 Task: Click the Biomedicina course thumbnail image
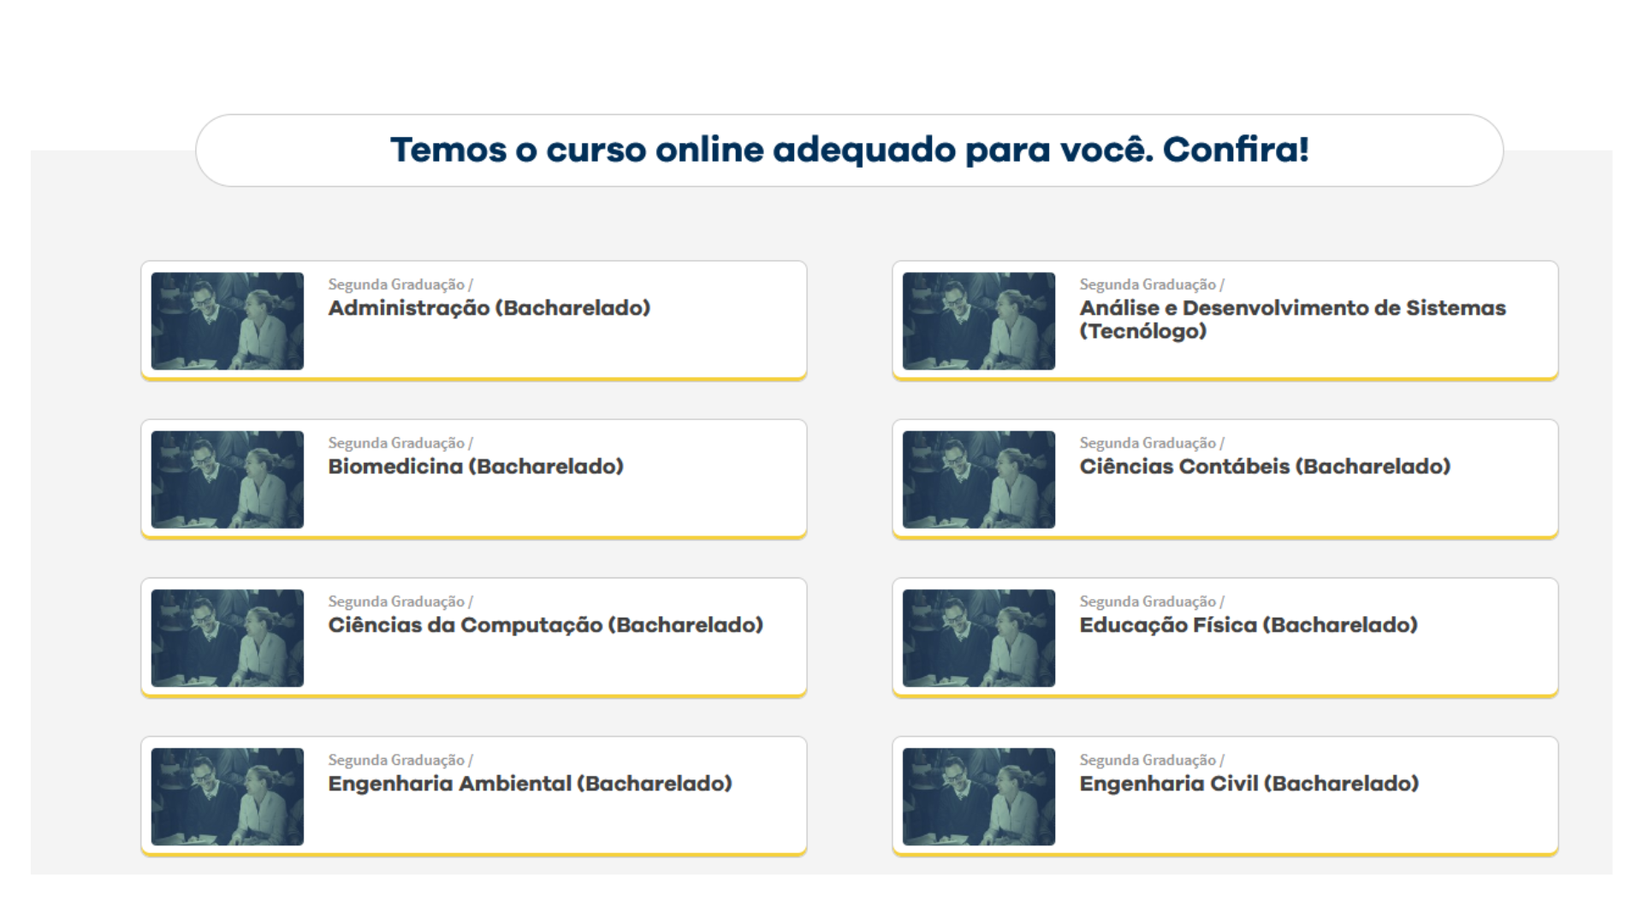[228, 479]
